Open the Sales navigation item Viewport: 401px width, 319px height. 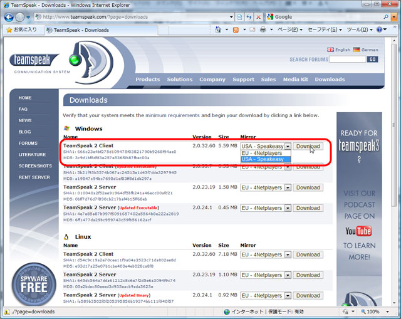tap(268, 80)
